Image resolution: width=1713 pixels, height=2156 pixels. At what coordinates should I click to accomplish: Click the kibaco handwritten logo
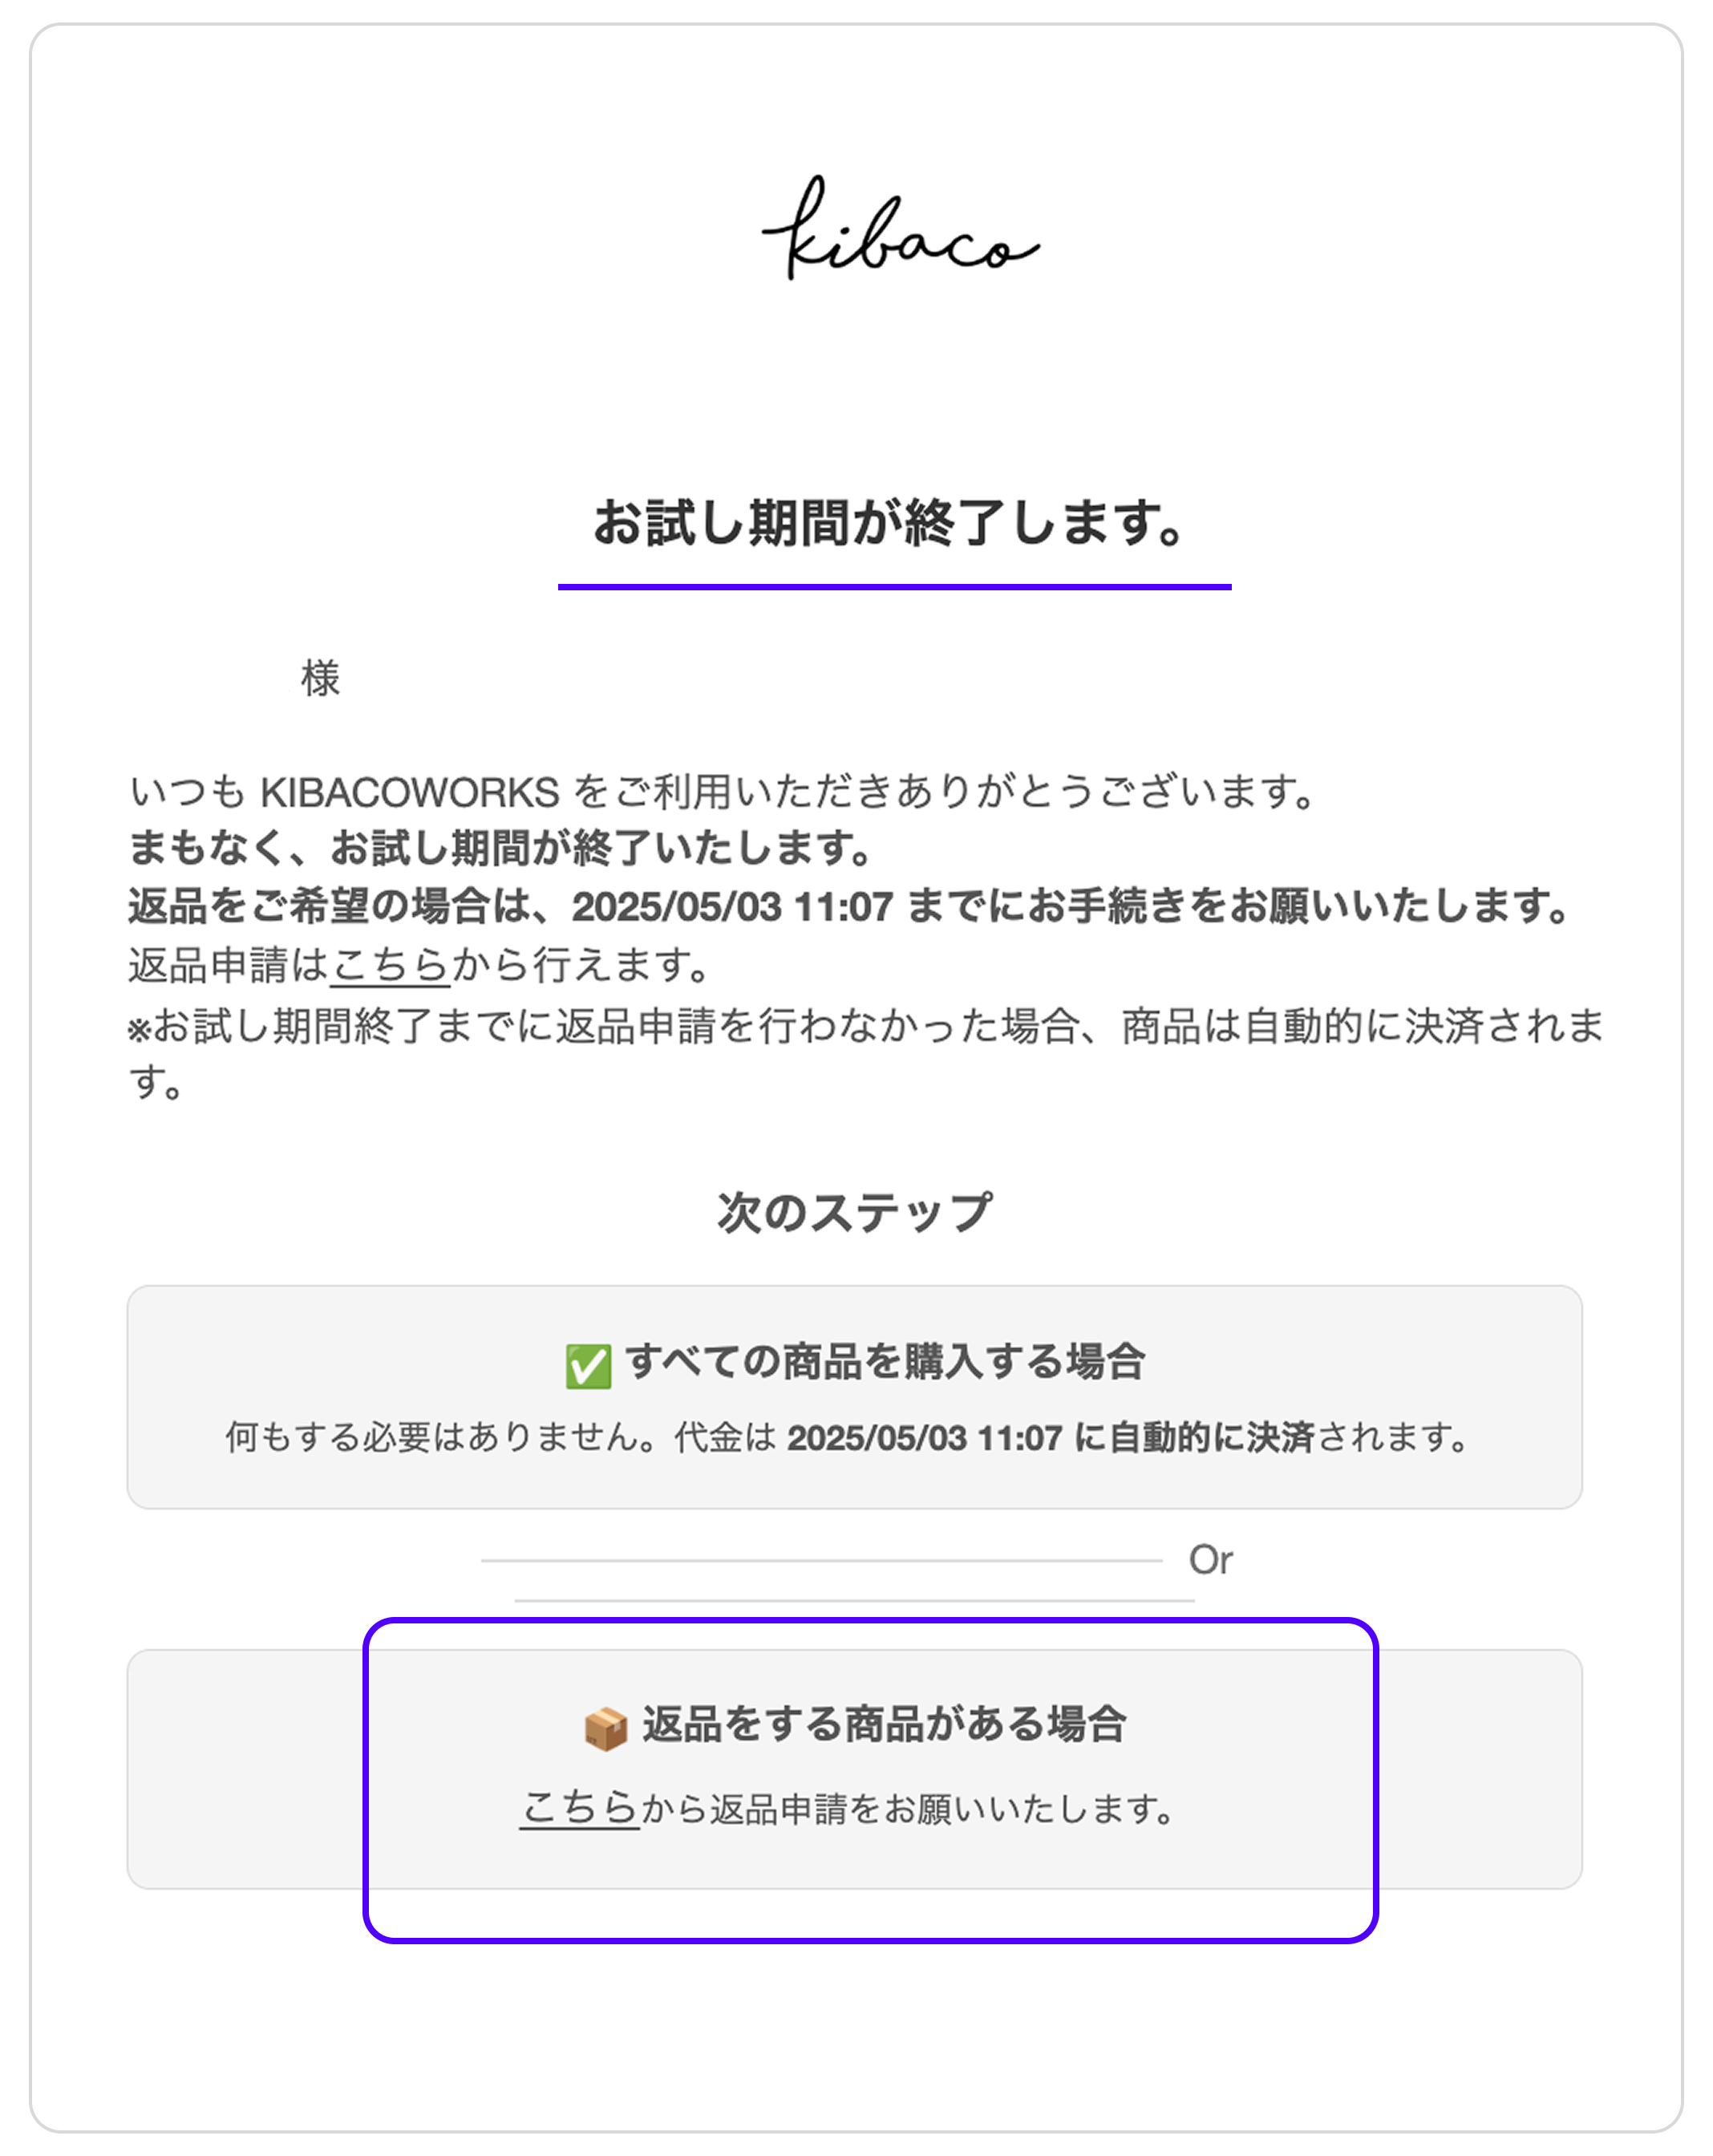coord(900,228)
